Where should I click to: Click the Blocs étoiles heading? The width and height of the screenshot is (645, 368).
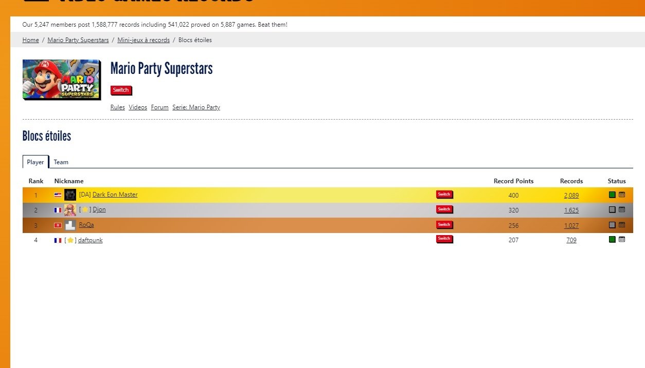[47, 136]
